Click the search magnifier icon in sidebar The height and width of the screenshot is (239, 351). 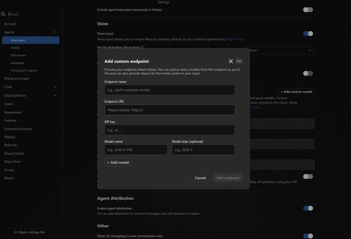[3, 14]
